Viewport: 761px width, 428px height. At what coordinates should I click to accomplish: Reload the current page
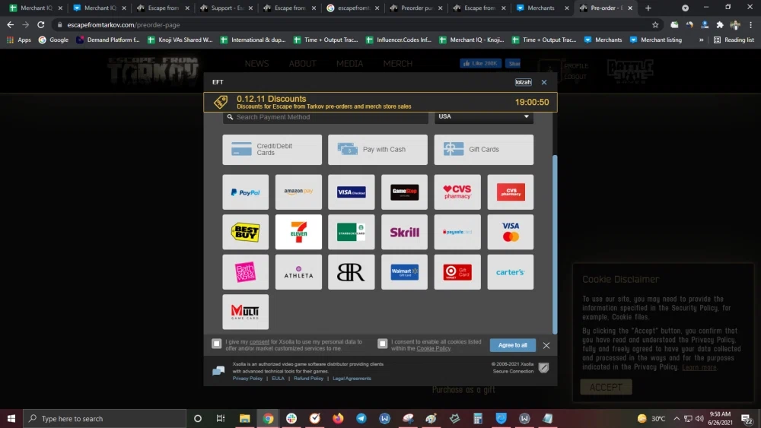click(x=41, y=25)
